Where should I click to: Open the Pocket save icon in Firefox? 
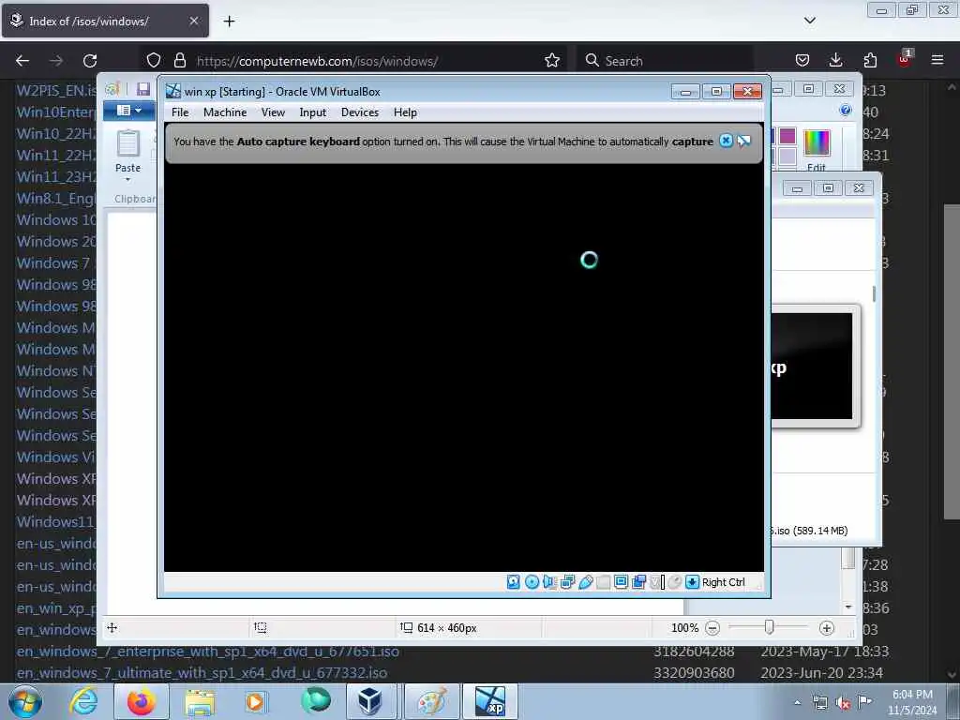[802, 60]
